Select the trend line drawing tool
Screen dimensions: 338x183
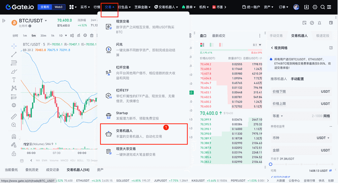[14, 54]
